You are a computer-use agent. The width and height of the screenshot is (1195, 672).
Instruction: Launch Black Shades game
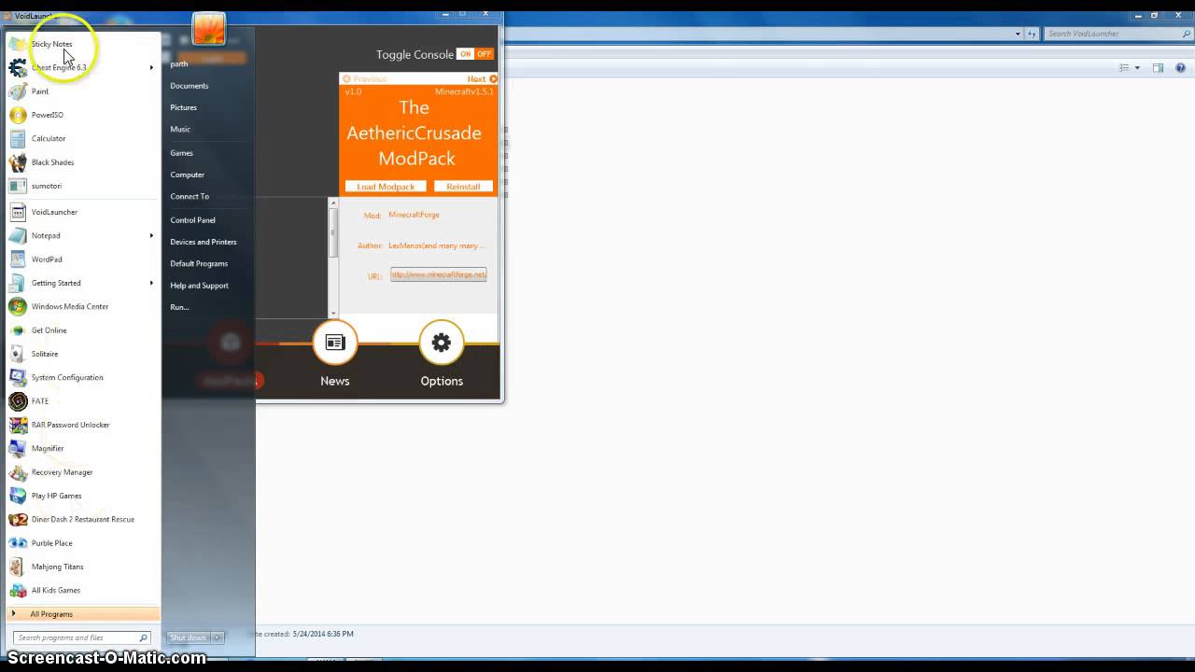coord(82,162)
